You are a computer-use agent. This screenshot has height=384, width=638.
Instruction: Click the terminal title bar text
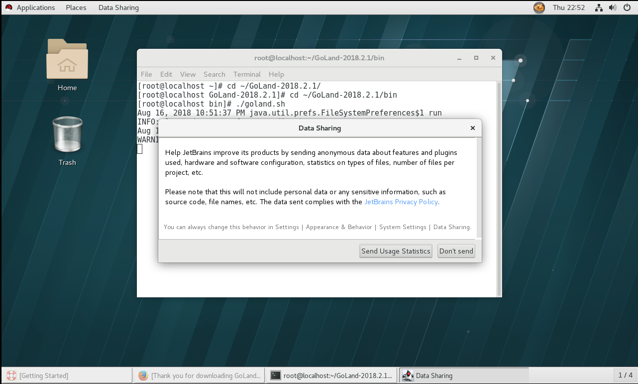[319, 58]
